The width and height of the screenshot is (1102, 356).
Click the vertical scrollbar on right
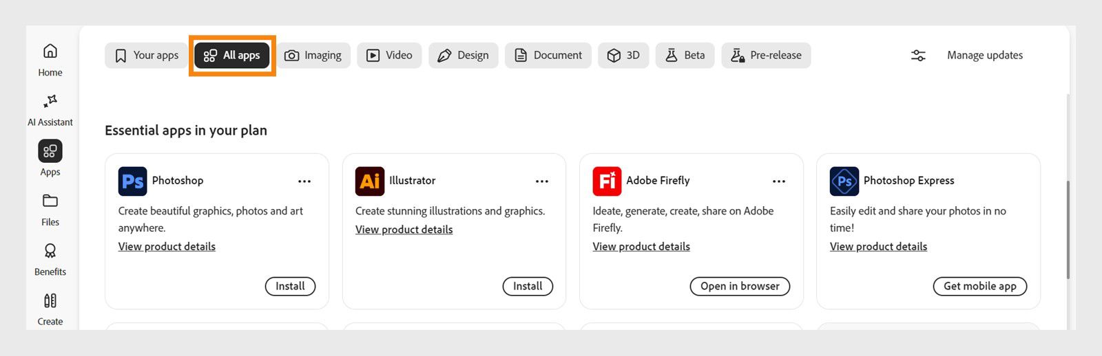click(1068, 230)
